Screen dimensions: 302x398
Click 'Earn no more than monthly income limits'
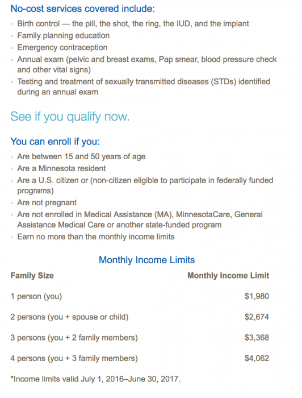click(96, 237)
